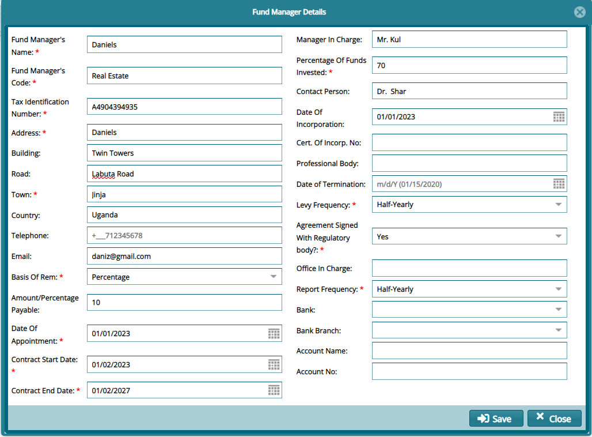This screenshot has height=437, width=592.
Task: Click the Amount/Percentage Payable field
Action: 184,303
